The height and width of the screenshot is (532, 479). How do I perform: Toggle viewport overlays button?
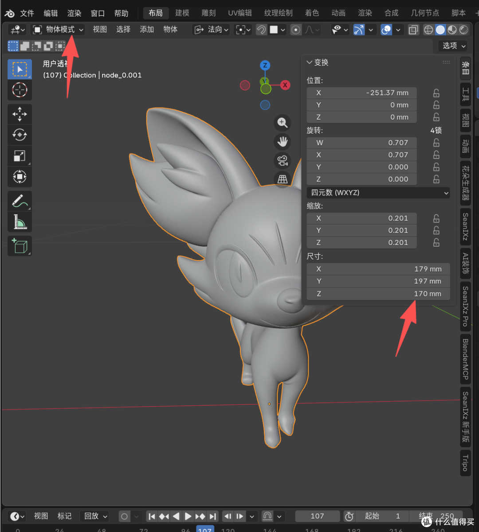[x=386, y=30]
